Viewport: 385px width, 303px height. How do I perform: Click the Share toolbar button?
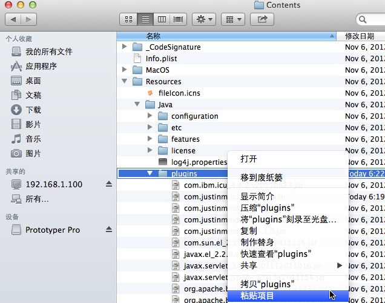262,19
